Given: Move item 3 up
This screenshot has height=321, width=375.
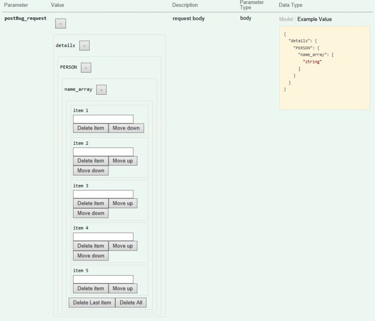Looking at the screenshot, I should 123,203.
